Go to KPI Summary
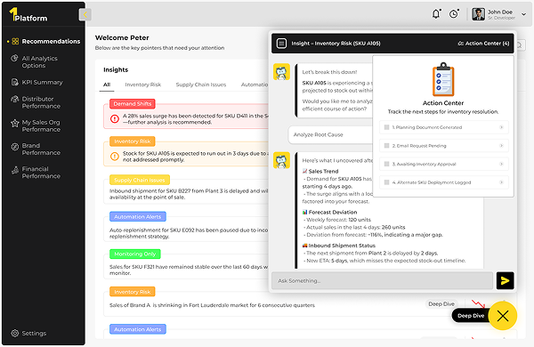Image resolution: width=534 pixels, height=347 pixels. point(42,82)
